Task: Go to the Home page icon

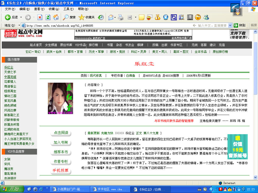Action: [56, 17]
